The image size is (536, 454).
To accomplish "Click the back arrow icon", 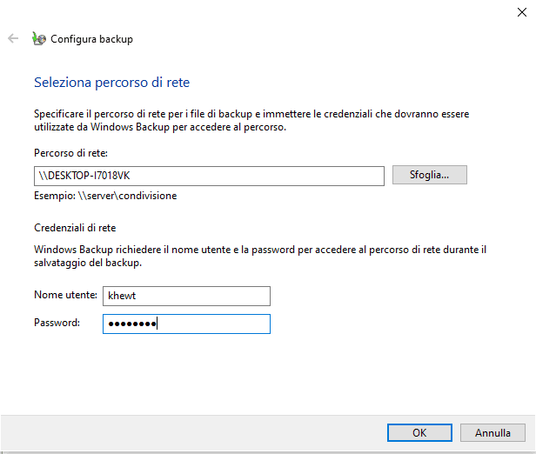I will pos(13,39).
